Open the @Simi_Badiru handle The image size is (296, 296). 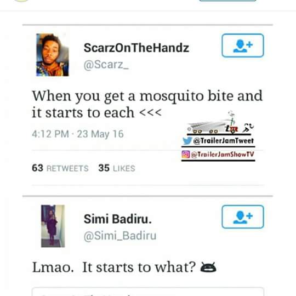pyautogui.click(x=120, y=236)
